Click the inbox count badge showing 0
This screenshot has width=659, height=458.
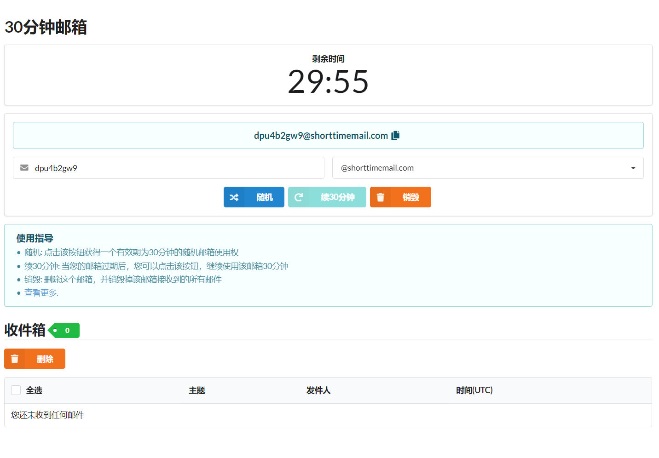64,330
